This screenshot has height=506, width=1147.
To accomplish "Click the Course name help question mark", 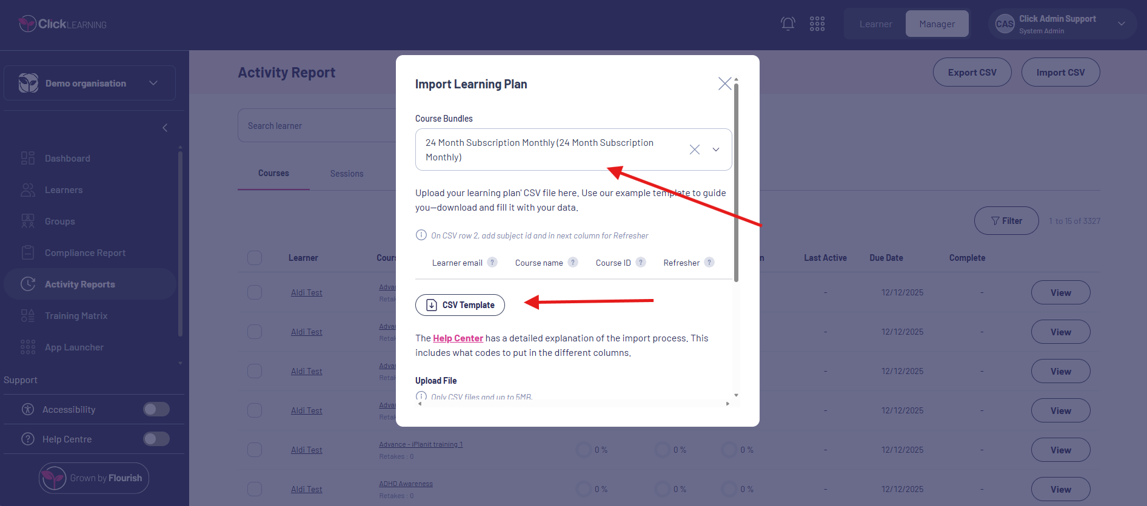I will click(572, 262).
